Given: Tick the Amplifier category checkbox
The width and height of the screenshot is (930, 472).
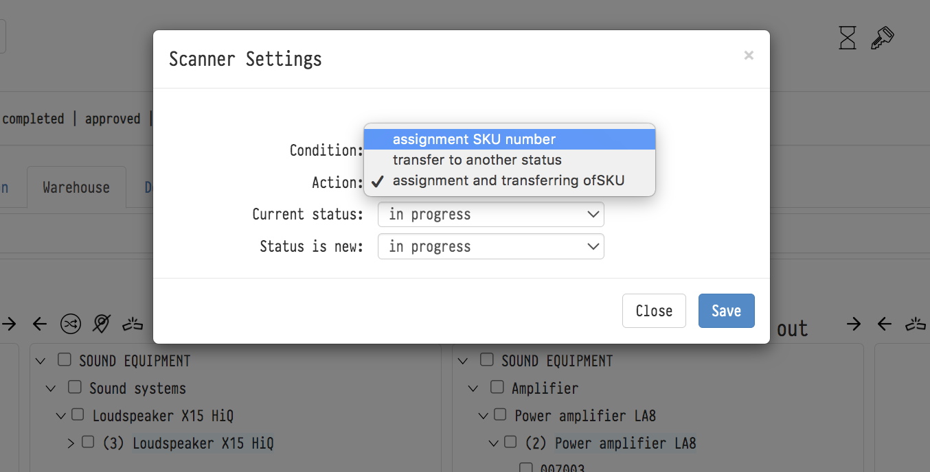Looking at the screenshot, I should tap(497, 388).
